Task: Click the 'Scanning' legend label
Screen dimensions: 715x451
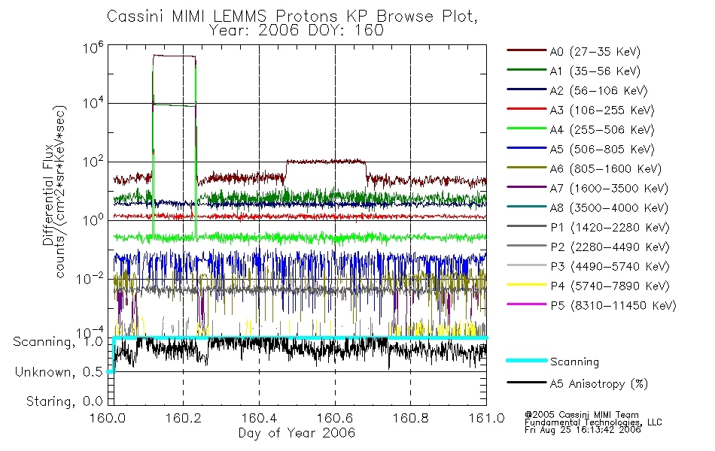Action: (574, 362)
